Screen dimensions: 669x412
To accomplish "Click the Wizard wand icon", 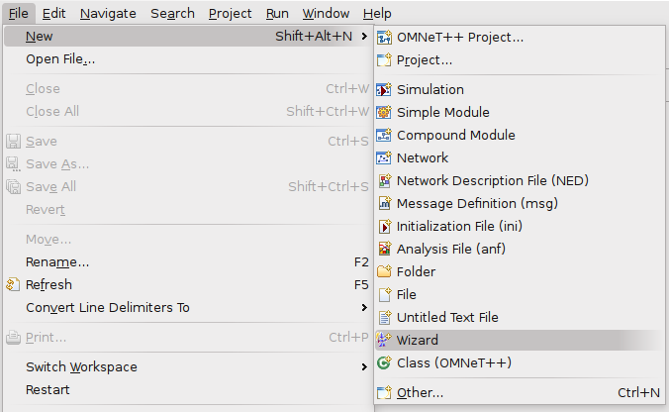I will pos(384,340).
